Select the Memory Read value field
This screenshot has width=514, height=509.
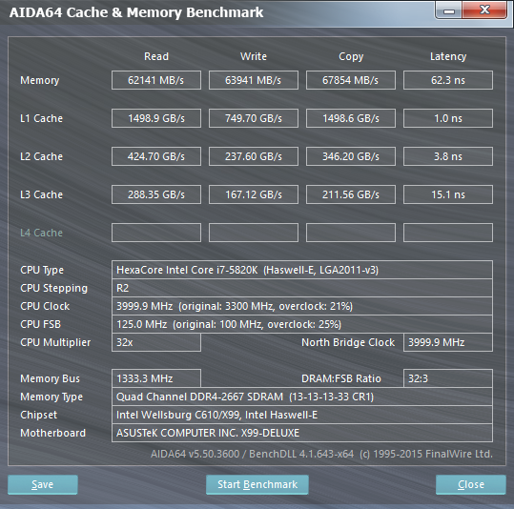tap(156, 80)
